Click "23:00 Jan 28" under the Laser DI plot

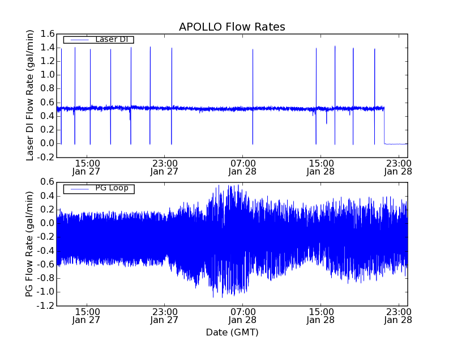pyautogui.click(x=399, y=168)
